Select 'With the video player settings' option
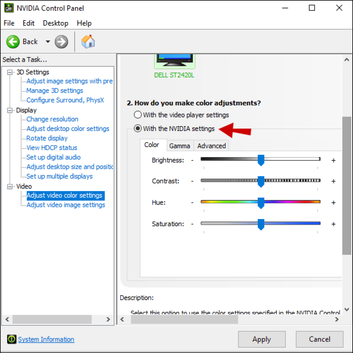353x353 pixels. tap(137, 115)
